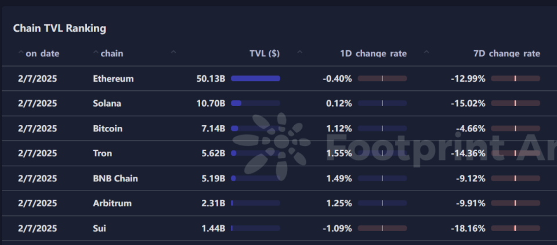
Task: Click the sort caret for 1D change rate
Action: tap(299, 53)
